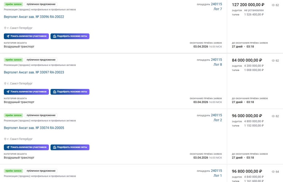This screenshot has height=182, width=283.
Task: Click Узнать количество участников for Lot 8
Action: (x=26, y=92)
